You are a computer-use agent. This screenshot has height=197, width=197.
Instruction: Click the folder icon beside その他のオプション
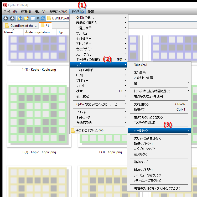click(x=73, y=131)
